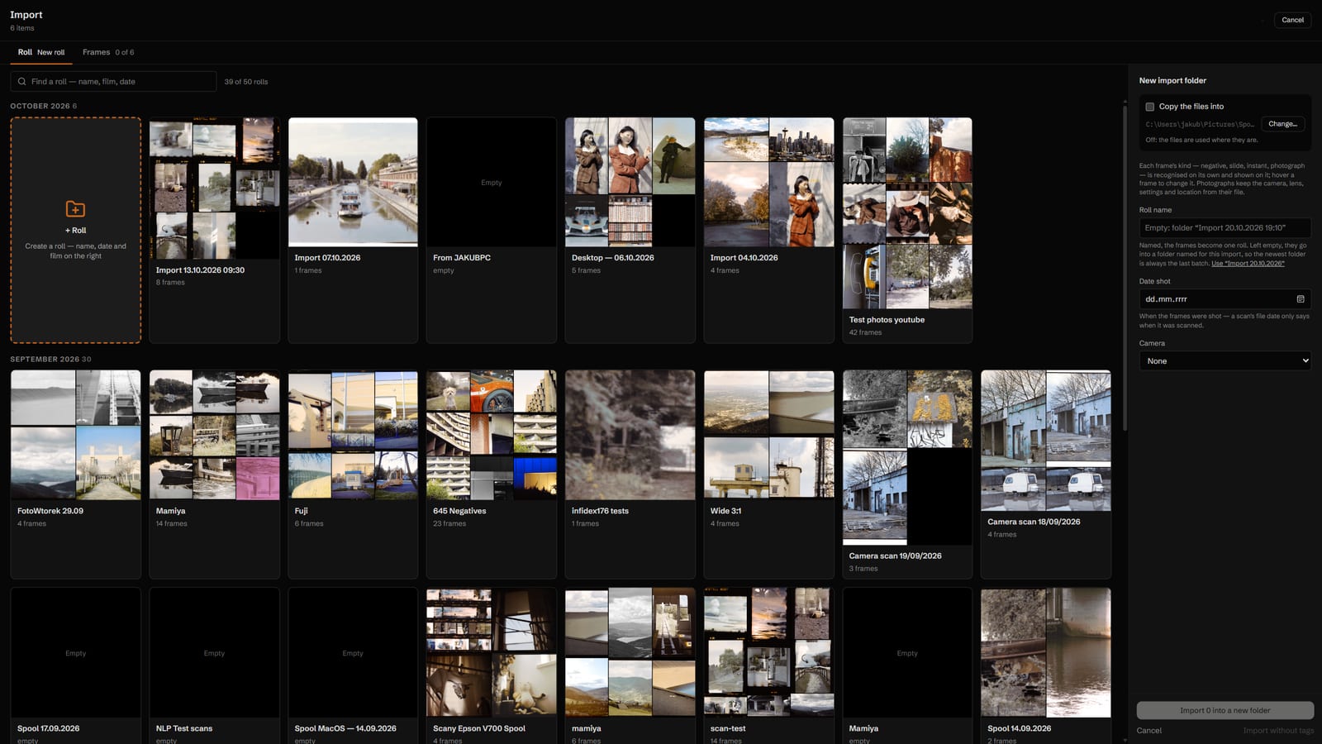Select the empty Spool 17.09.2026 roll
1322x744 pixels.
pyautogui.click(x=75, y=665)
